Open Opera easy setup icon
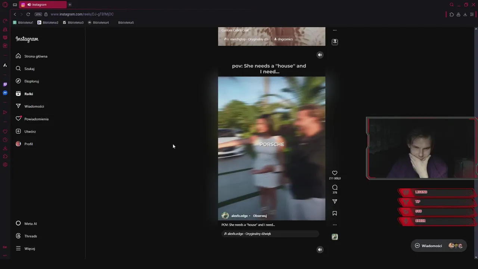This screenshot has width=478, height=269. tap(472, 14)
